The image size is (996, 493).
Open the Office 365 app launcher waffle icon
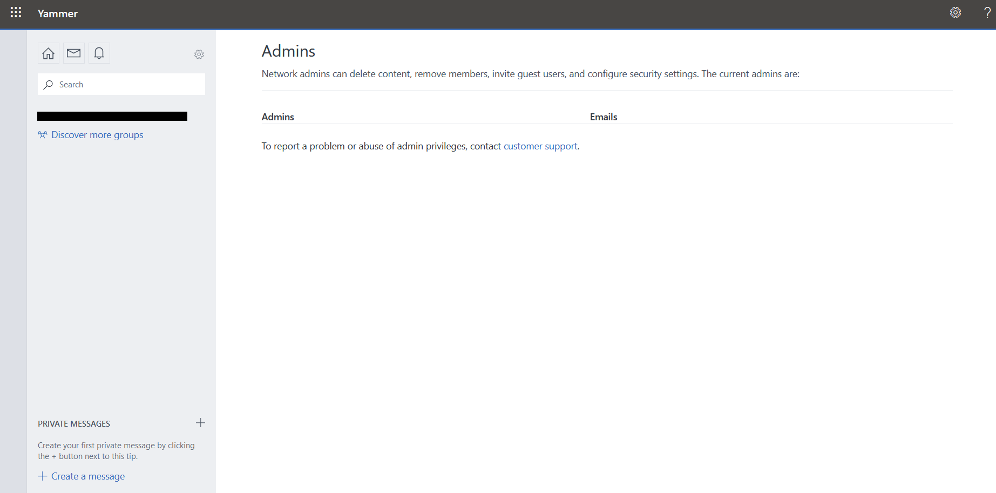(x=15, y=12)
